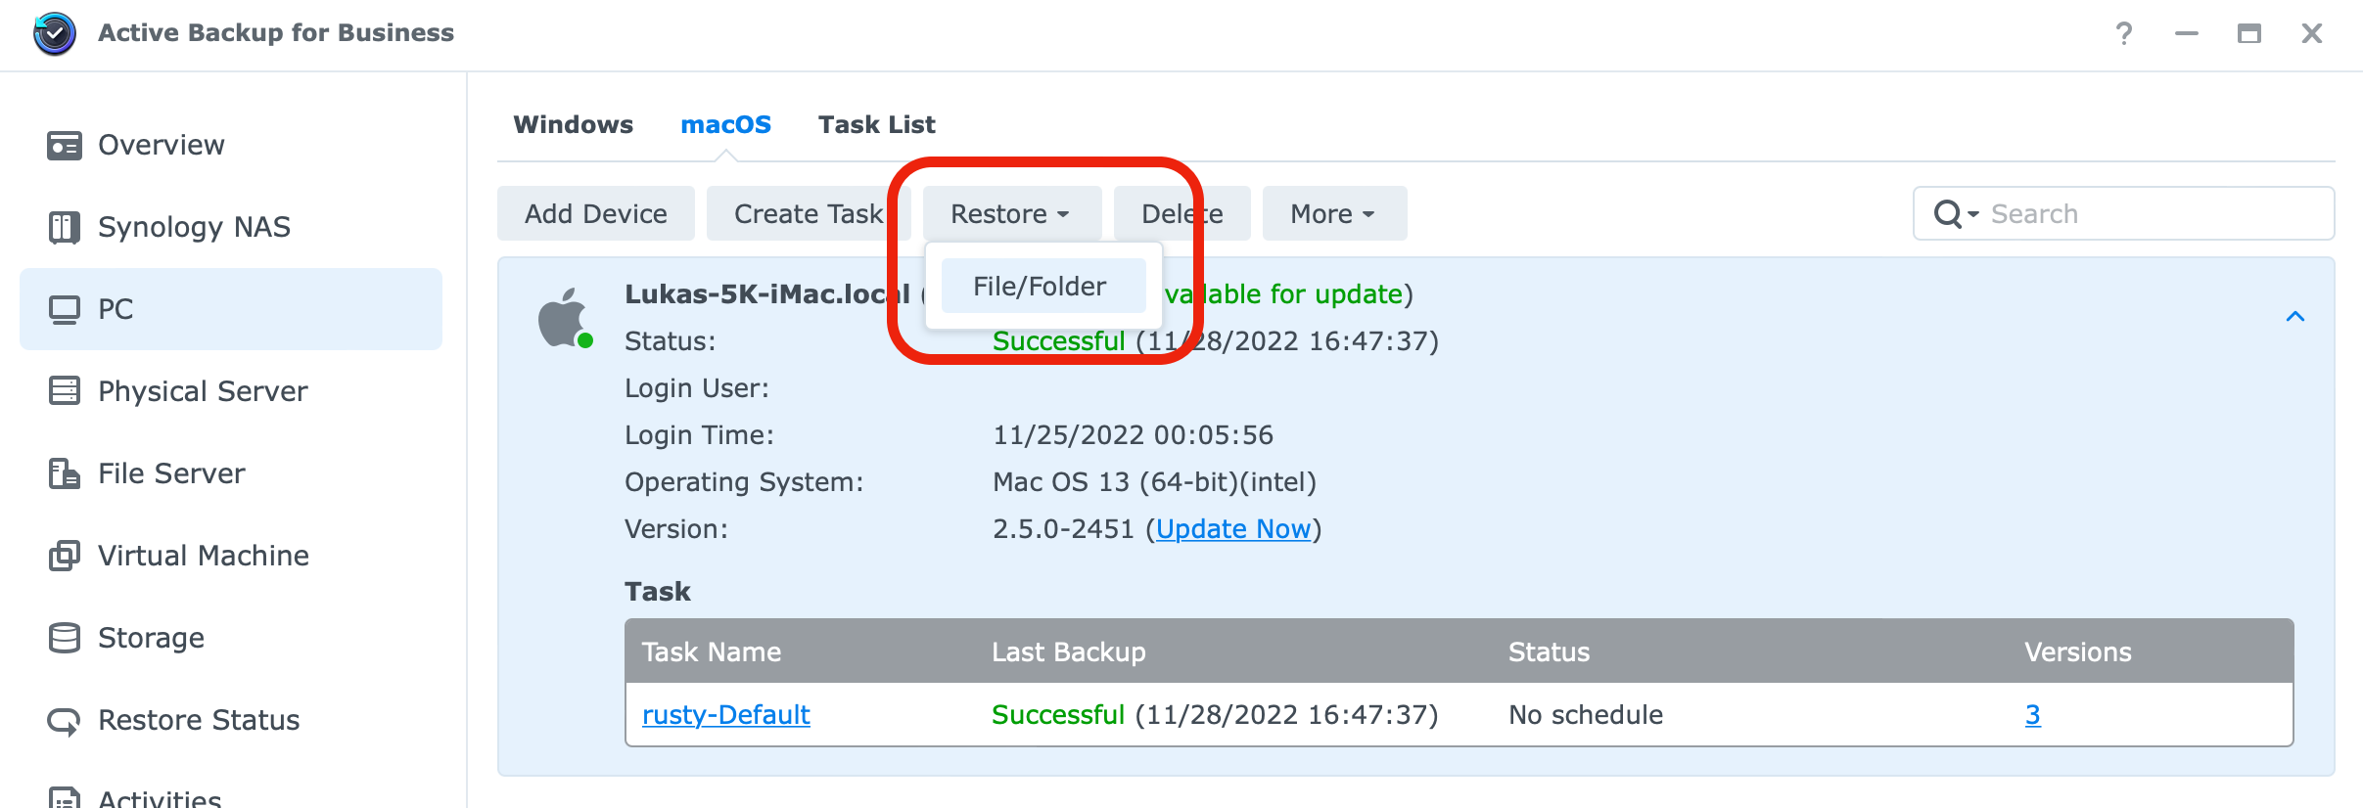Open the Overview section
Viewport: 2363px width, 808px height.
pyautogui.click(x=231, y=146)
